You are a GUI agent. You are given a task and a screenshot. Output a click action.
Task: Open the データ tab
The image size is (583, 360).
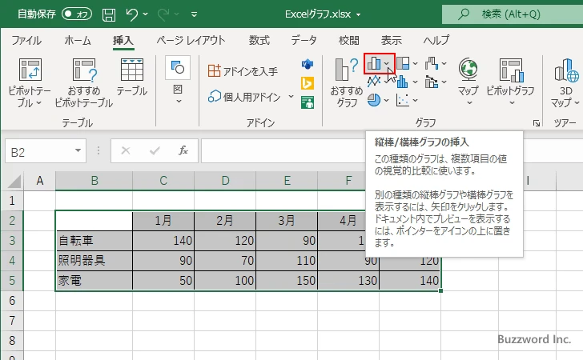304,40
